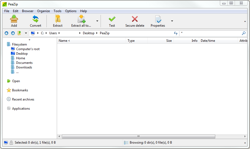The image size is (250, 149).
Task: Sort by the Info column header
Action: [x=186, y=41]
